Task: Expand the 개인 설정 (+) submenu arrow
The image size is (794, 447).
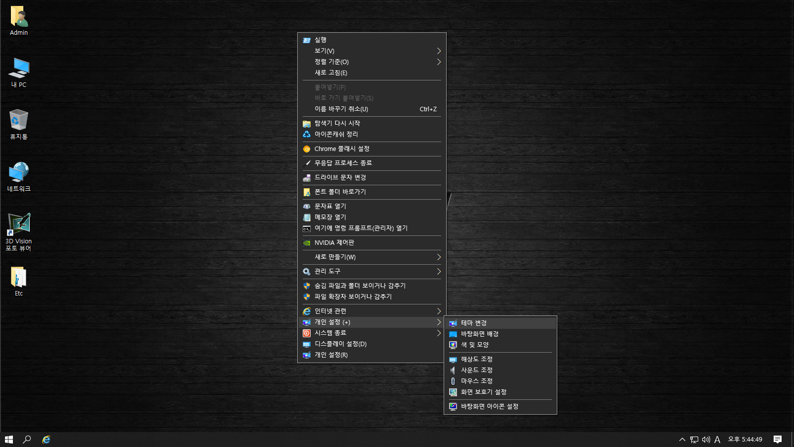Action: pyautogui.click(x=439, y=322)
